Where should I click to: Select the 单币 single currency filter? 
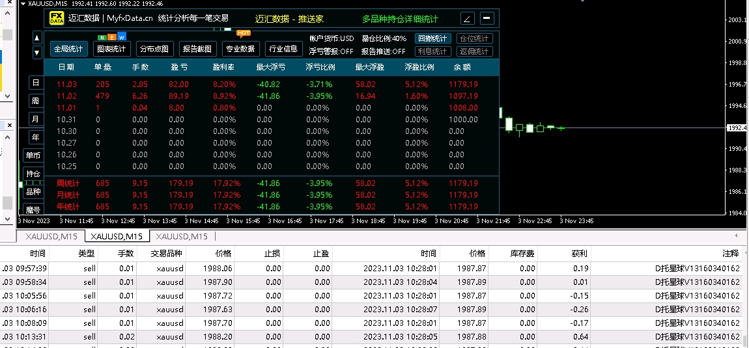click(x=33, y=155)
